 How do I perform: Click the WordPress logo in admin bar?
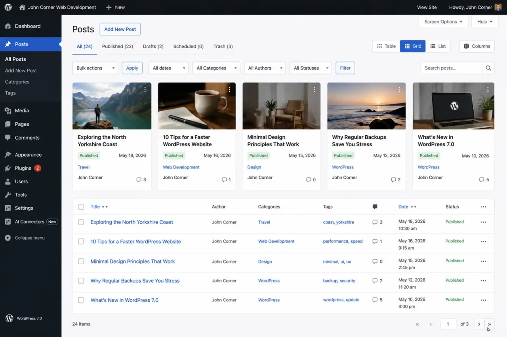coord(8,7)
